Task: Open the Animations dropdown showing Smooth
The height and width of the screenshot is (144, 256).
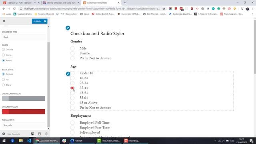Action: tap(24, 125)
